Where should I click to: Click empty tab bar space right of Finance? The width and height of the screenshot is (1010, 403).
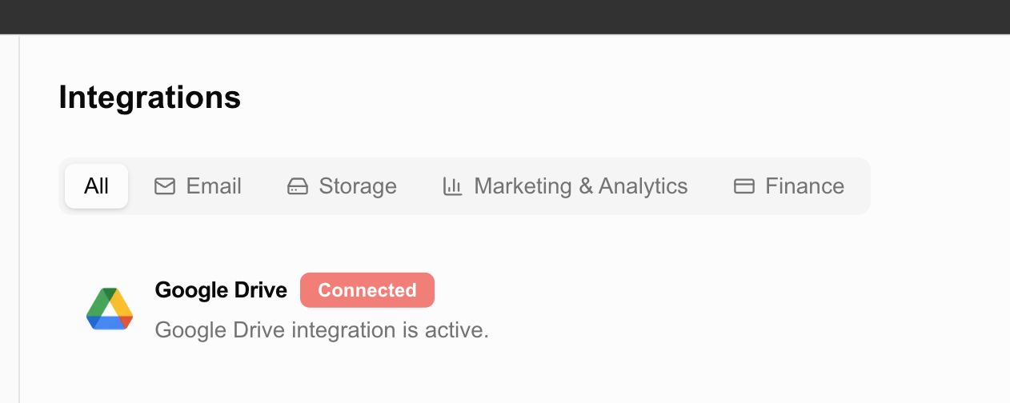[x=858, y=186]
